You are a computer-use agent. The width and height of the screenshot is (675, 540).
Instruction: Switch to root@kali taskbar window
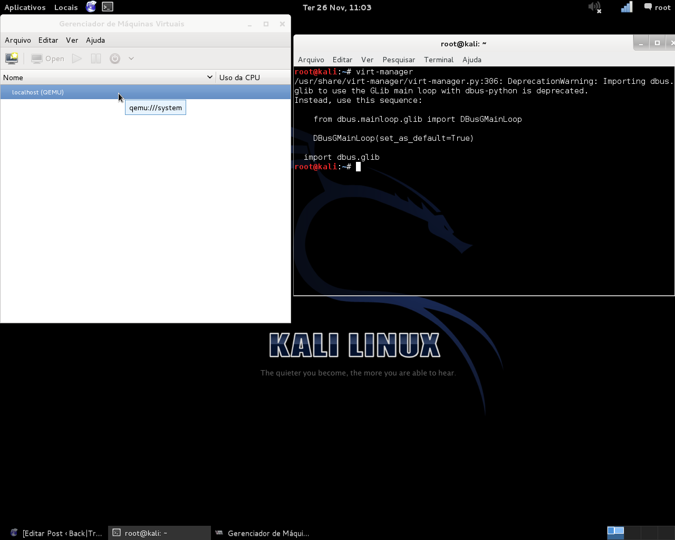(159, 533)
